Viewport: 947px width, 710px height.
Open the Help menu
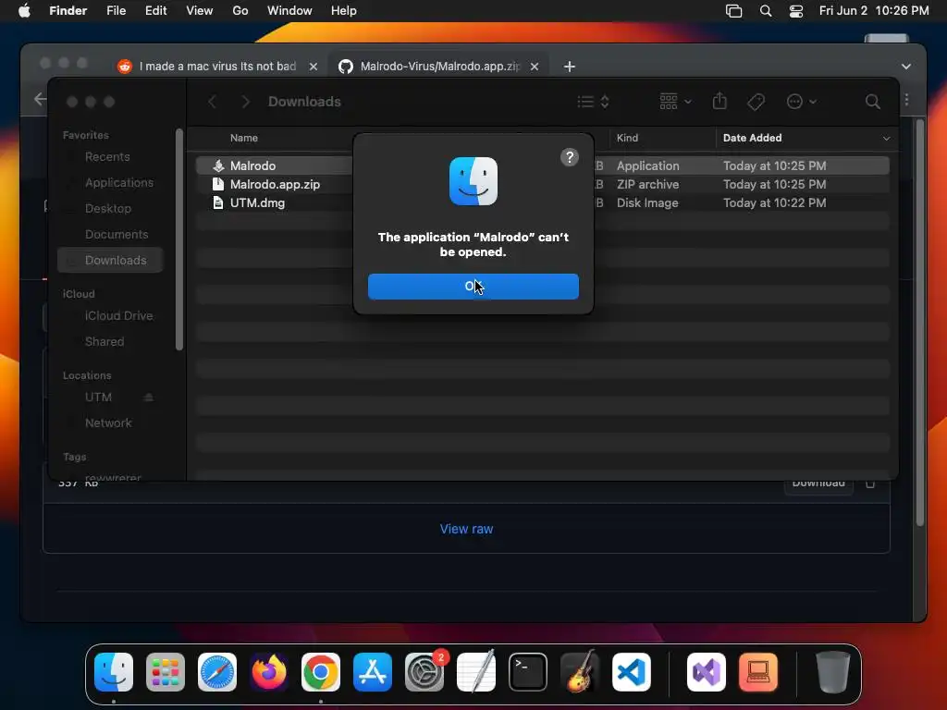[344, 11]
